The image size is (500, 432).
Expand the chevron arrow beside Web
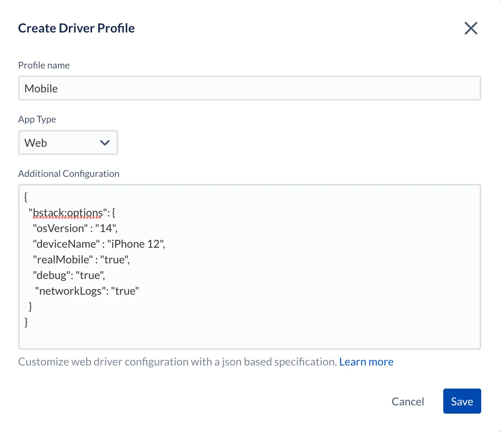104,143
